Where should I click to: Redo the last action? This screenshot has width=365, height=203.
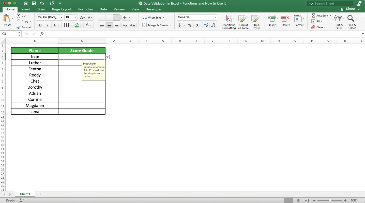(52, 3)
